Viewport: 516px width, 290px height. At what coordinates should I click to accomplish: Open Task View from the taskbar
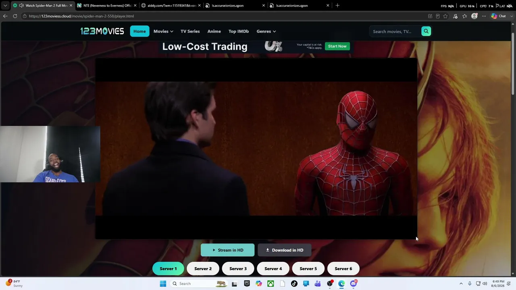[x=234, y=284]
